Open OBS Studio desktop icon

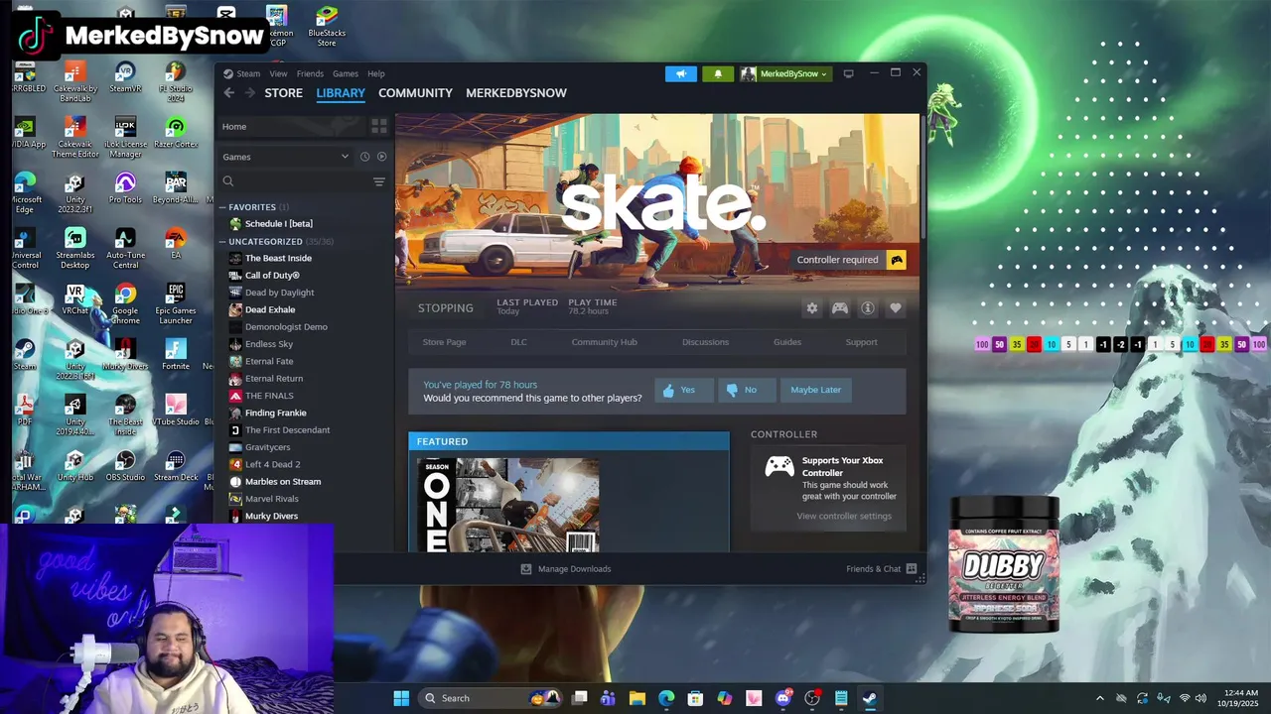[x=125, y=465]
